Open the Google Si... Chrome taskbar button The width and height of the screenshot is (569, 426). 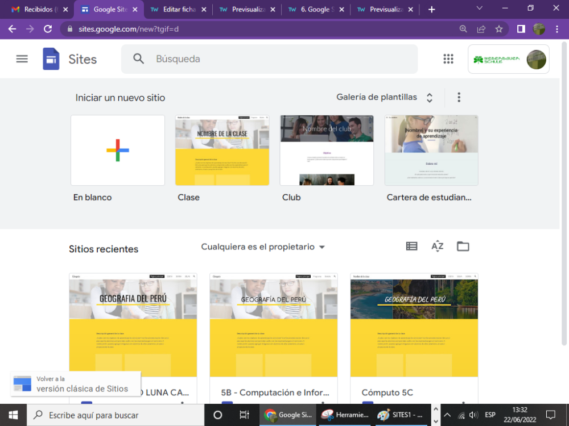click(288, 415)
